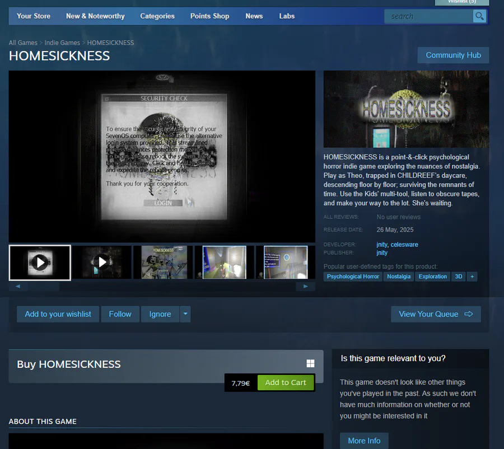Open developer celesware's page

[404, 245]
